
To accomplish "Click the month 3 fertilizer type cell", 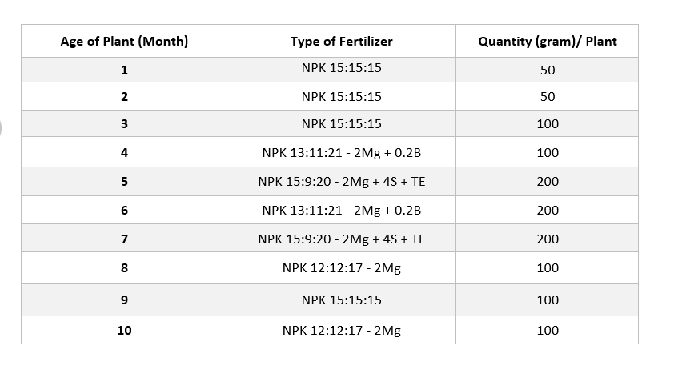I will click(341, 124).
